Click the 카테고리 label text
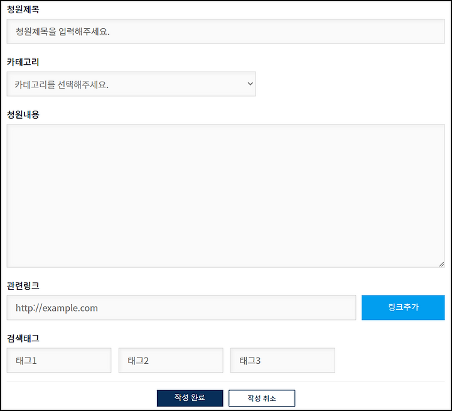Image resolution: width=452 pixels, height=411 pixels. pyautogui.click(x=23, y=62)
